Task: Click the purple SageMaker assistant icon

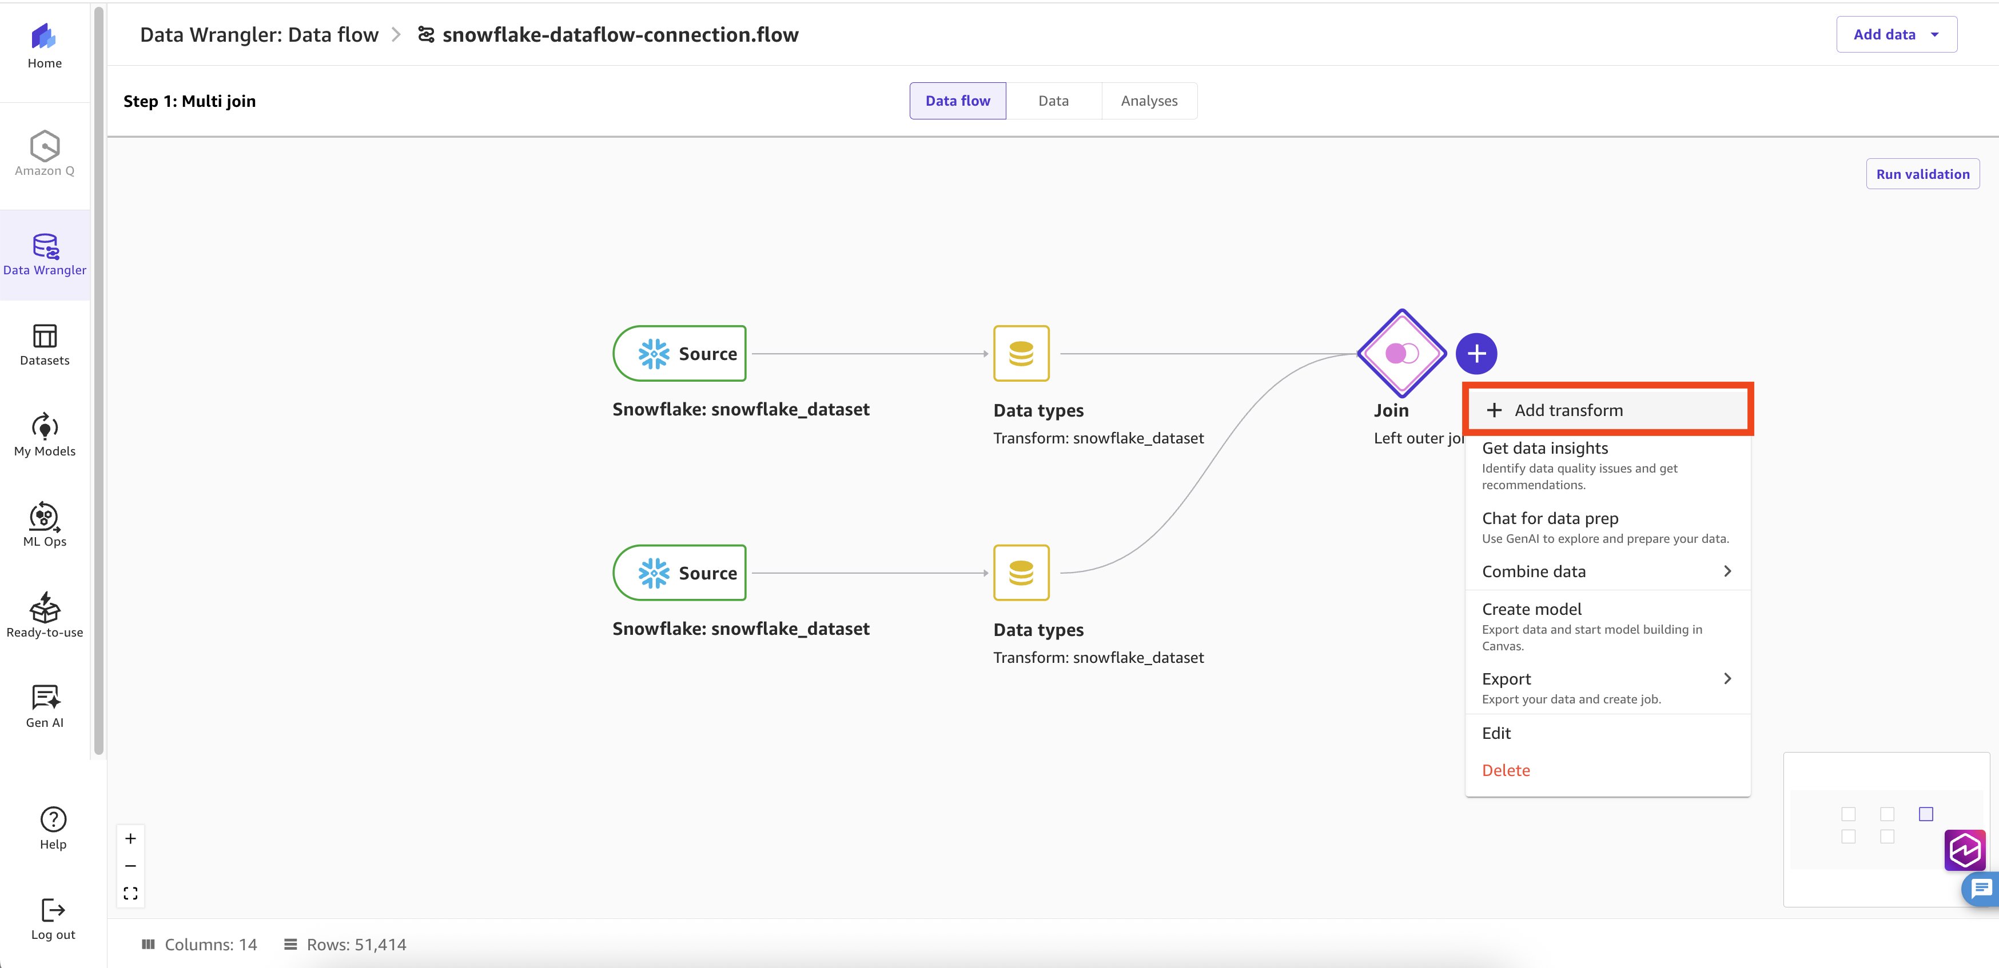Action: tap(1965, 850)
